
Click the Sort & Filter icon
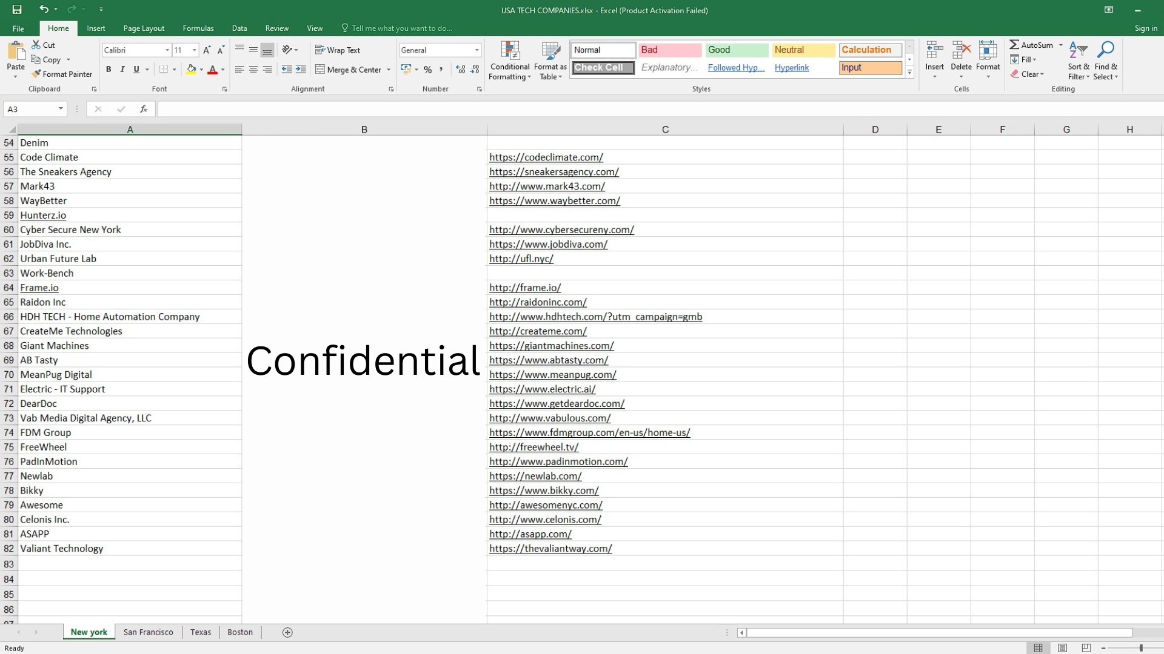pyautogui.click(x=1078, y=51)
